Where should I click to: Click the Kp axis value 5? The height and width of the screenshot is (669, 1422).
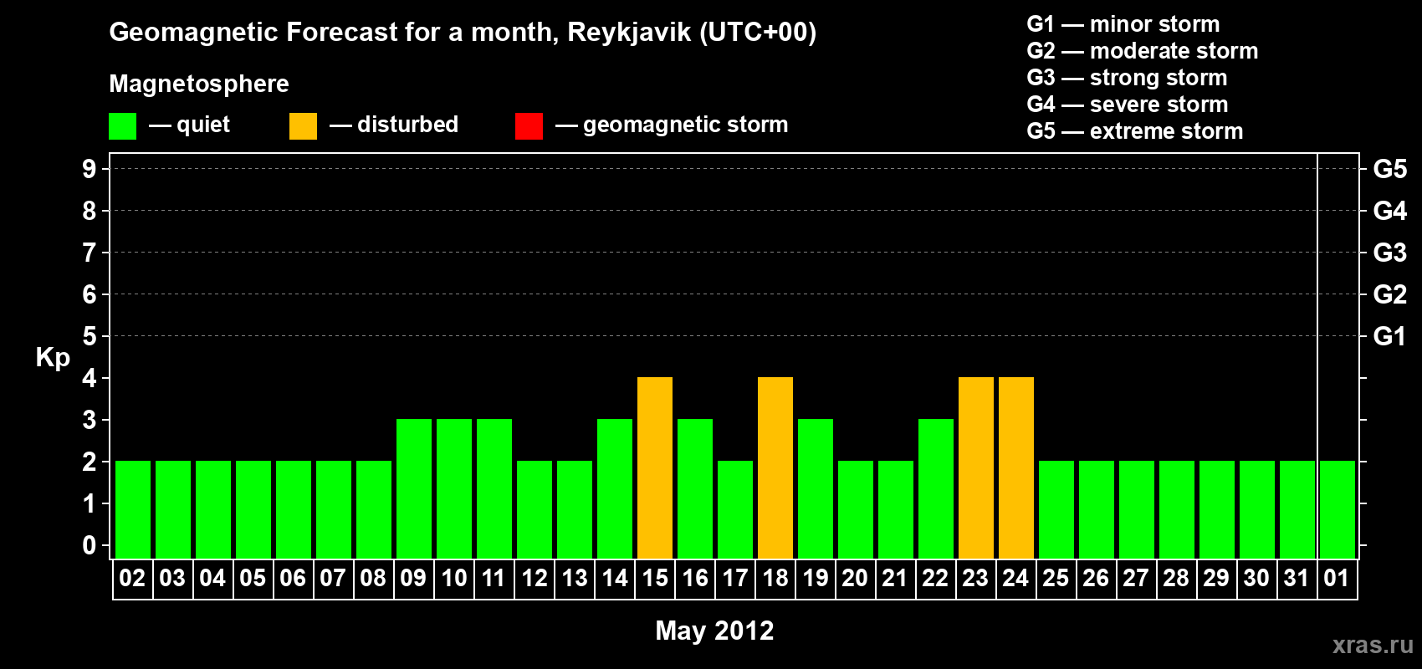point(90,336)
